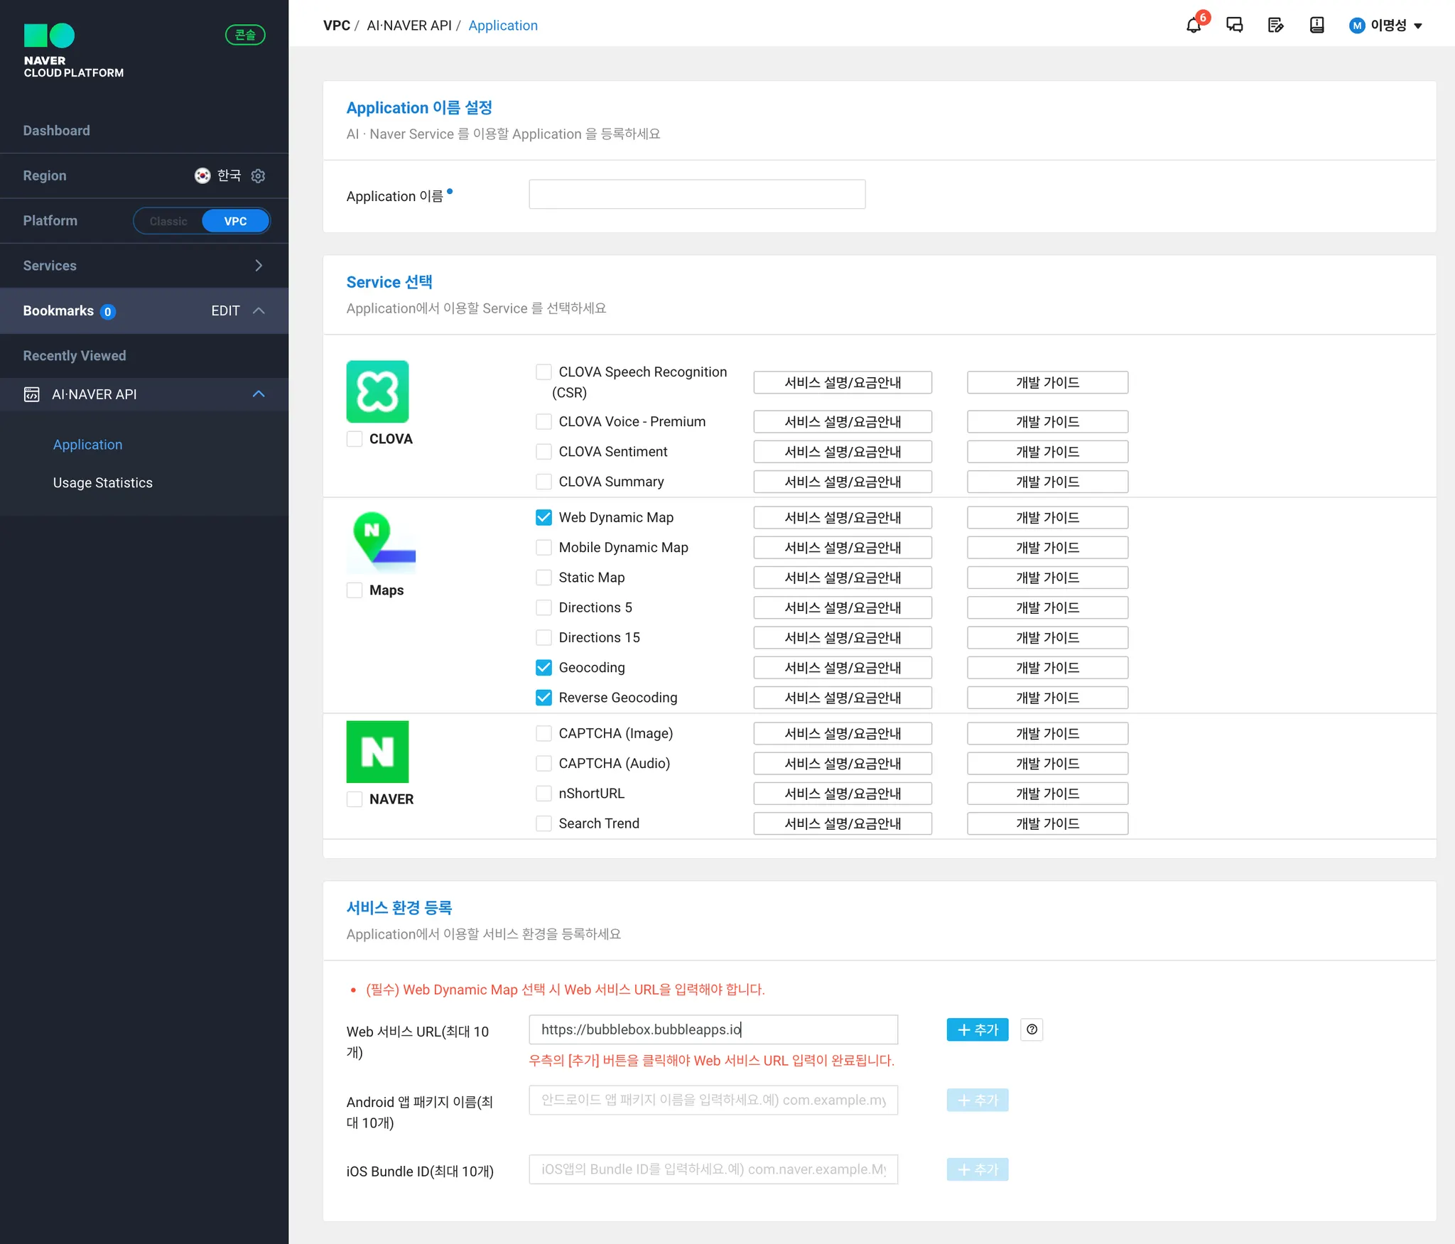Check the CAPTCHA (Image) checkbox
Viewport: 1455px width, 1244px height.
543,733
